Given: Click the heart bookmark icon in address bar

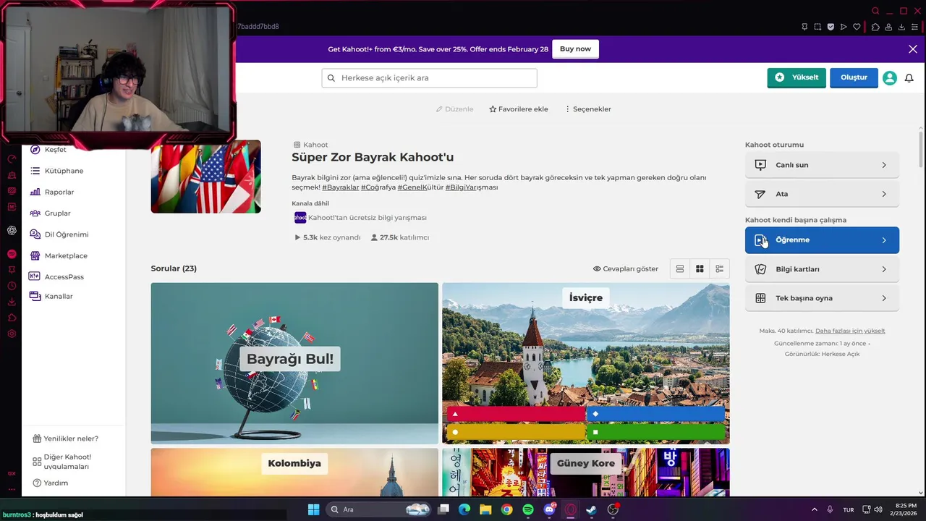Looking at the screenshot, I should coord(857,27).
